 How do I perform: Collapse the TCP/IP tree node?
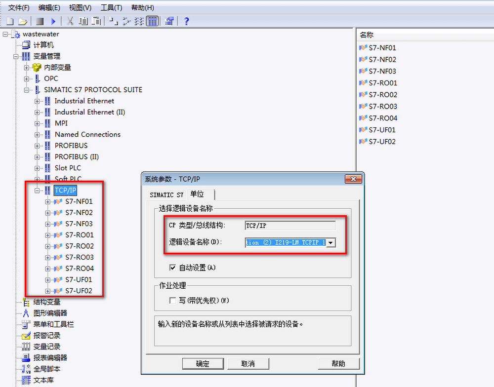click(37, 191)
